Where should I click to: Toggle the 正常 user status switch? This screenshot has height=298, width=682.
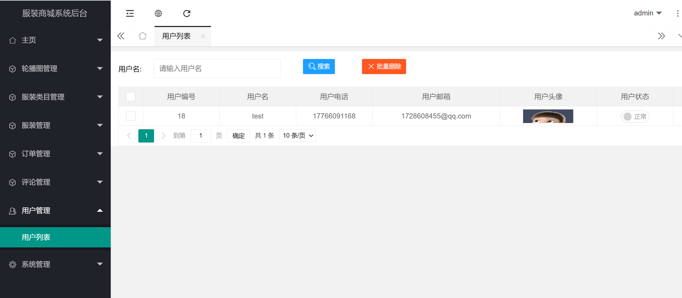pyautogui.click(x=635, y=117)
